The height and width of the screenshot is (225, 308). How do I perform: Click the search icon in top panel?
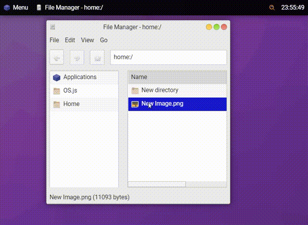(x=272, y=8)
